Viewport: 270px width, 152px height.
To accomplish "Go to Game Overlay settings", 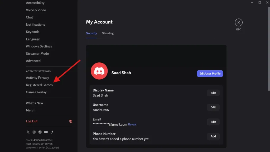I will click(36, 92).
